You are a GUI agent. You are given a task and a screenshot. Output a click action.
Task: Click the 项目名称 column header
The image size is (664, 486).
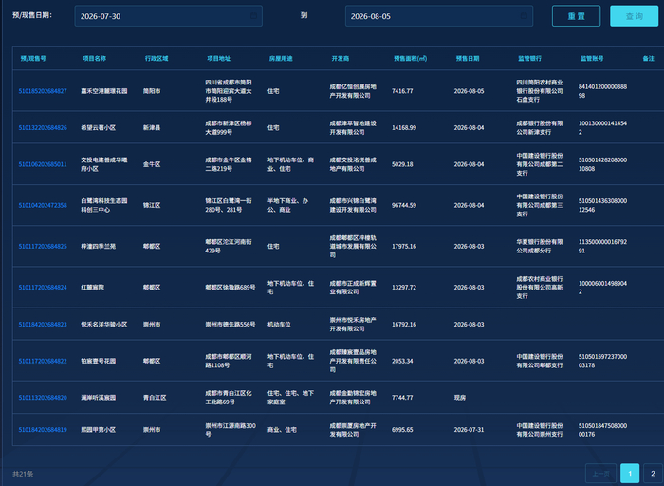click(x=95, y=59)
